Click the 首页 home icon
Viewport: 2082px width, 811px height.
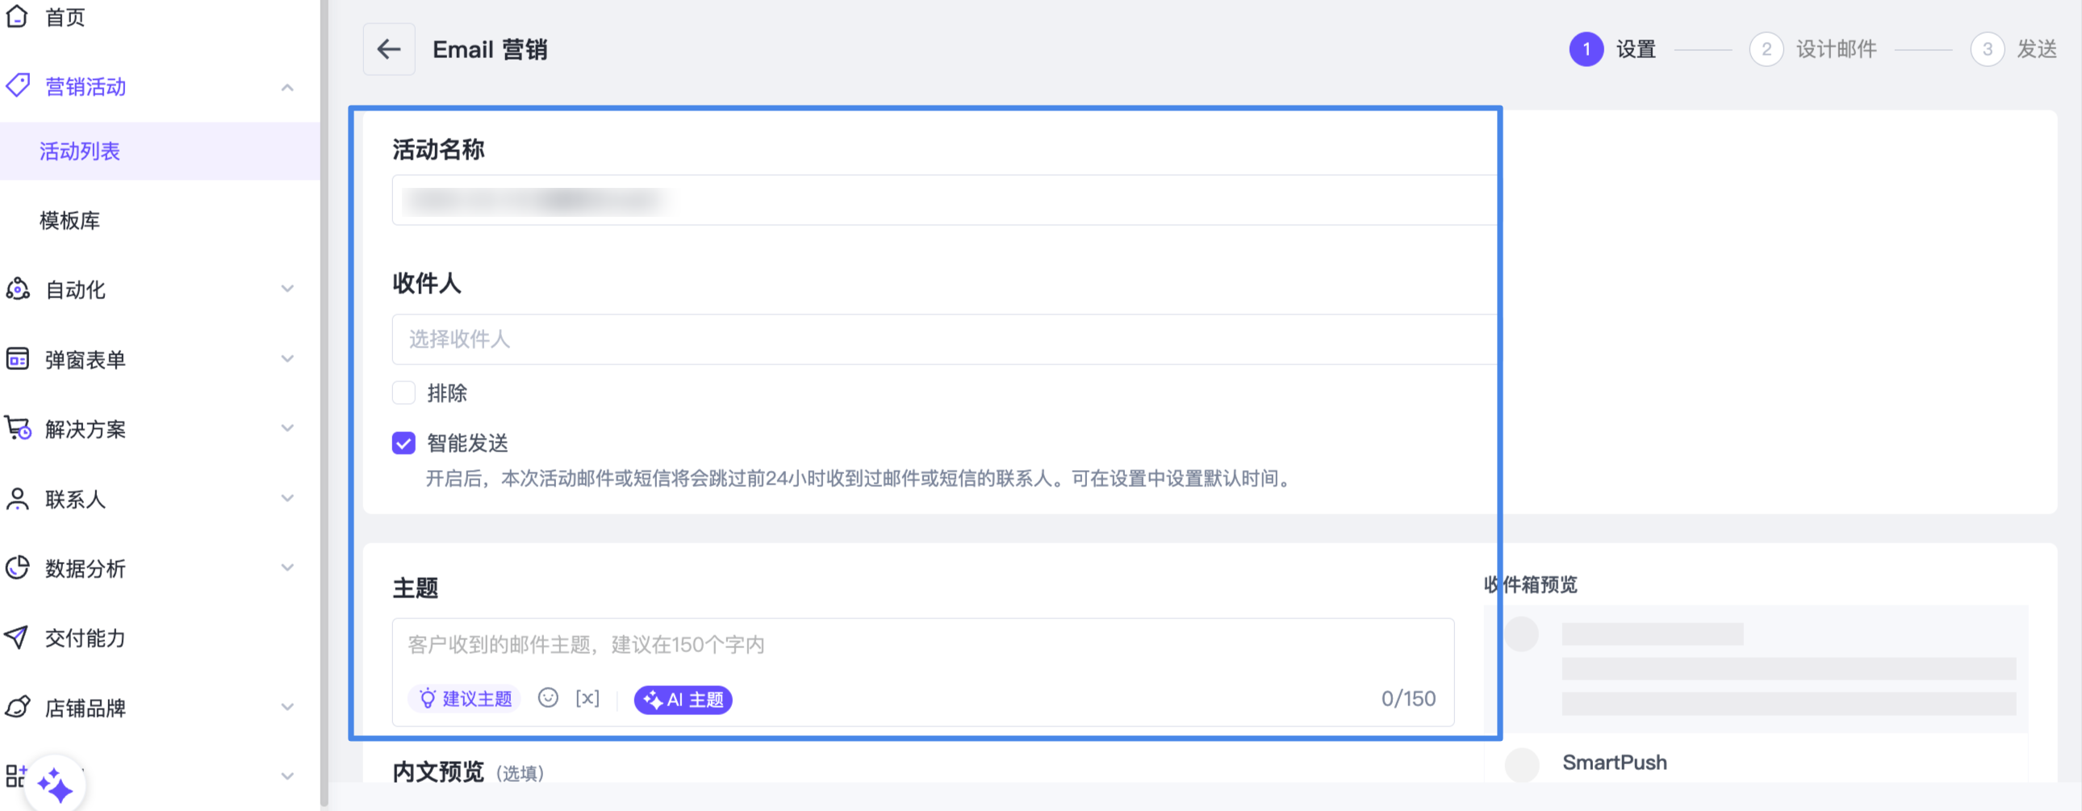17,16
